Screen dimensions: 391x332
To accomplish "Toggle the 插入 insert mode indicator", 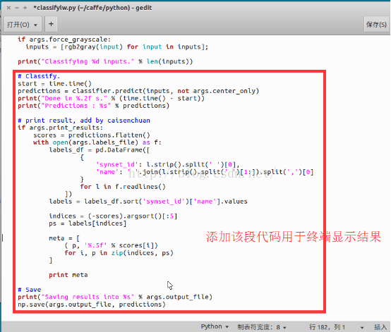I will 380,327.
